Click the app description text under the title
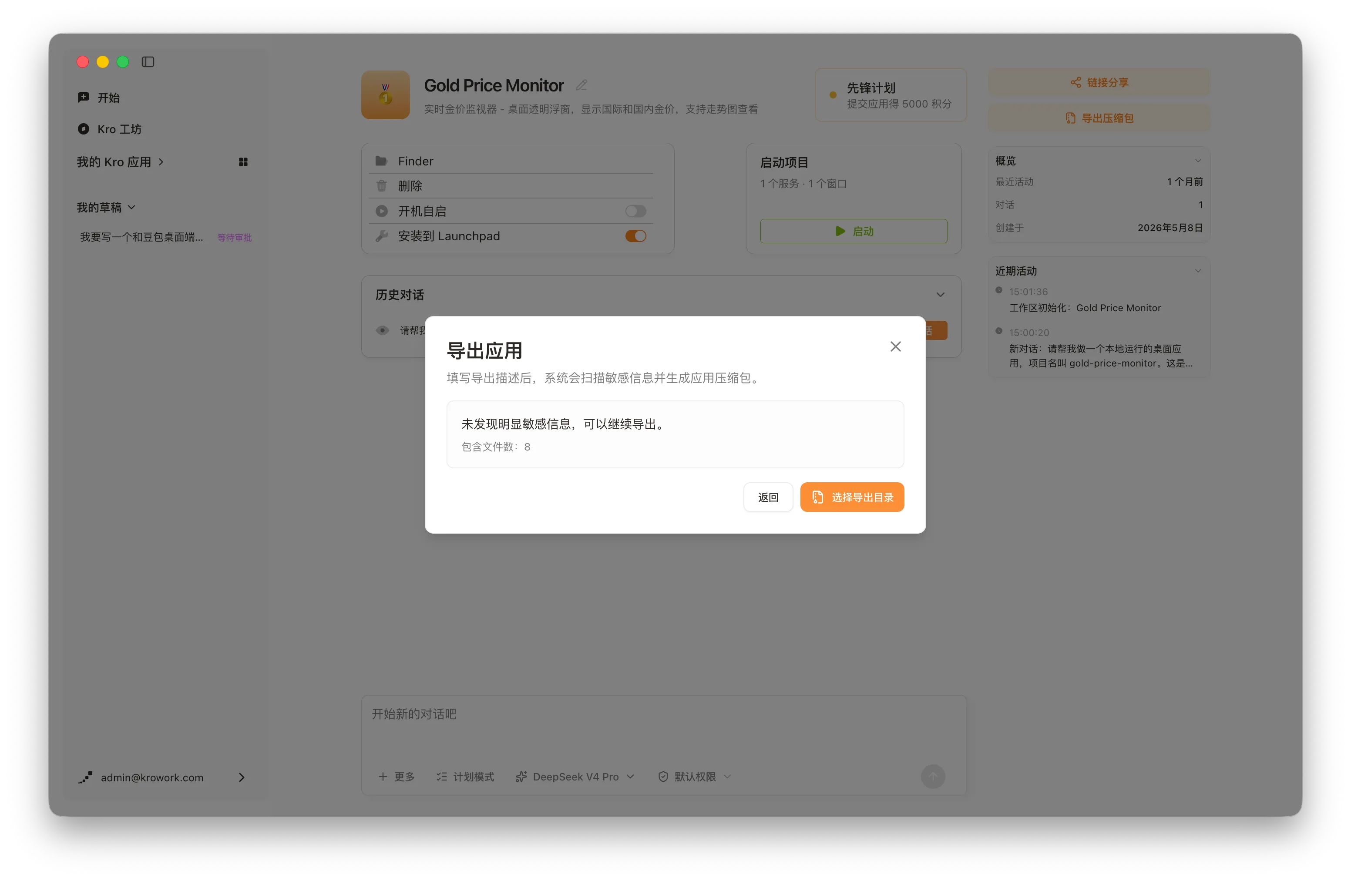 click(590, 109)
